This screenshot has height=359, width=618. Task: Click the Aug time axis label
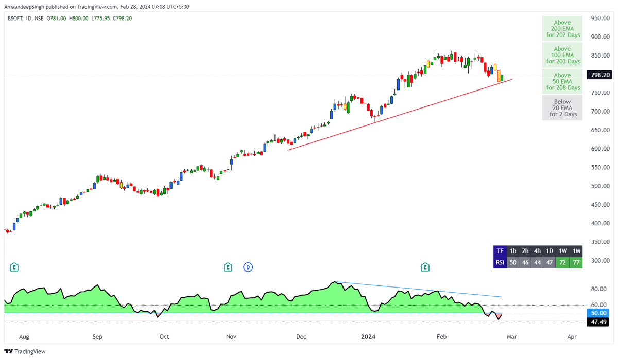click(x=24, y=337)
